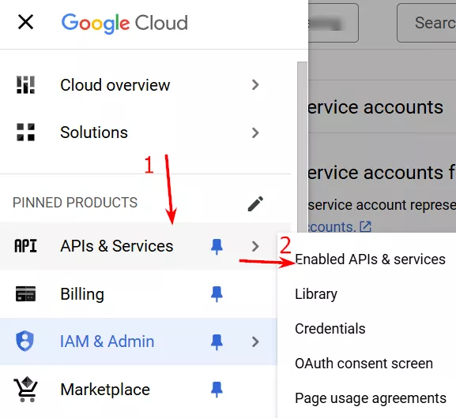The image size is (456, 418).
Task: Select Credentials in the submenu
Action: [x=330, y=329]
